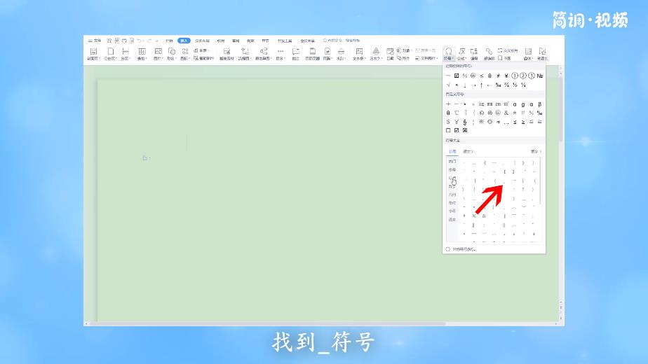Click the Table (表格) icon
This screenshot has height=364, width=648.
(x=142, y=54)
